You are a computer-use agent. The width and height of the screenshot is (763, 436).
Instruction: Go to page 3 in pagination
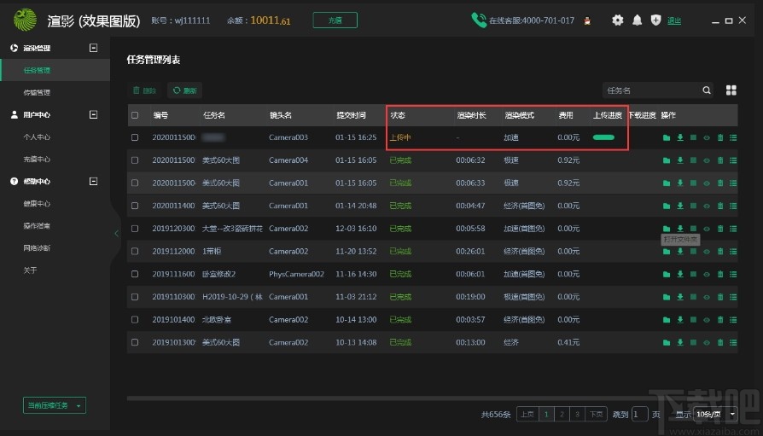coord(577,414)
